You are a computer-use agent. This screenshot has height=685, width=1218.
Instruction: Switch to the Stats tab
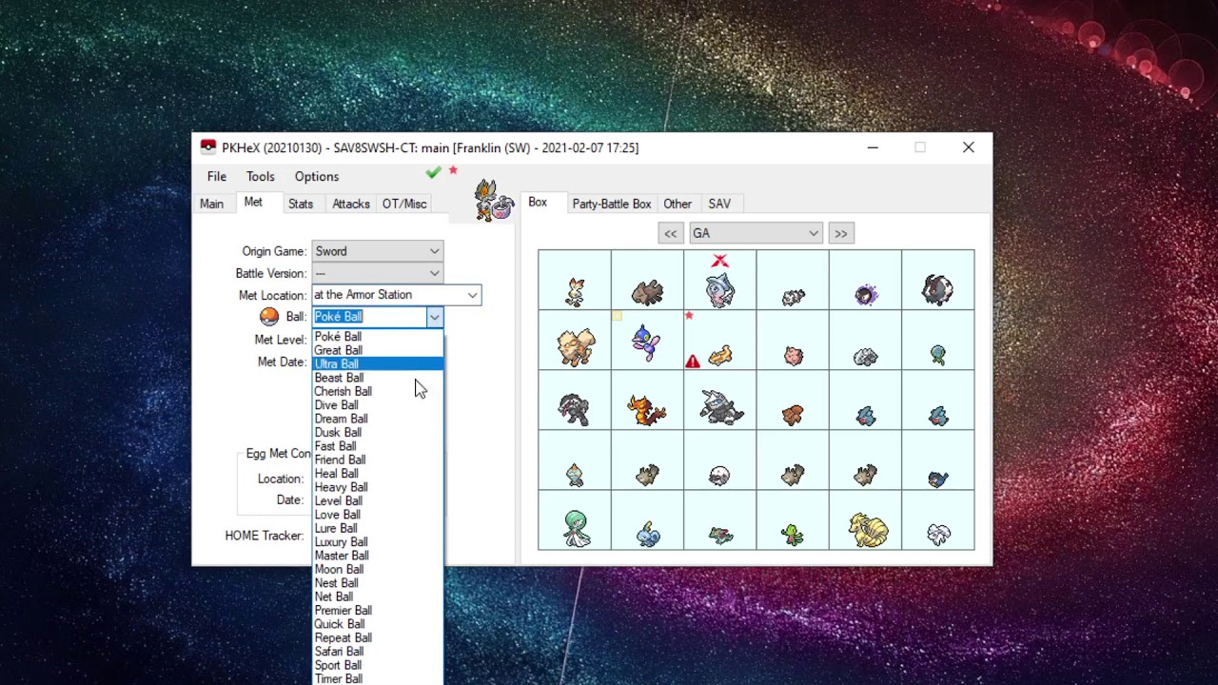click(x=301, y=204)
